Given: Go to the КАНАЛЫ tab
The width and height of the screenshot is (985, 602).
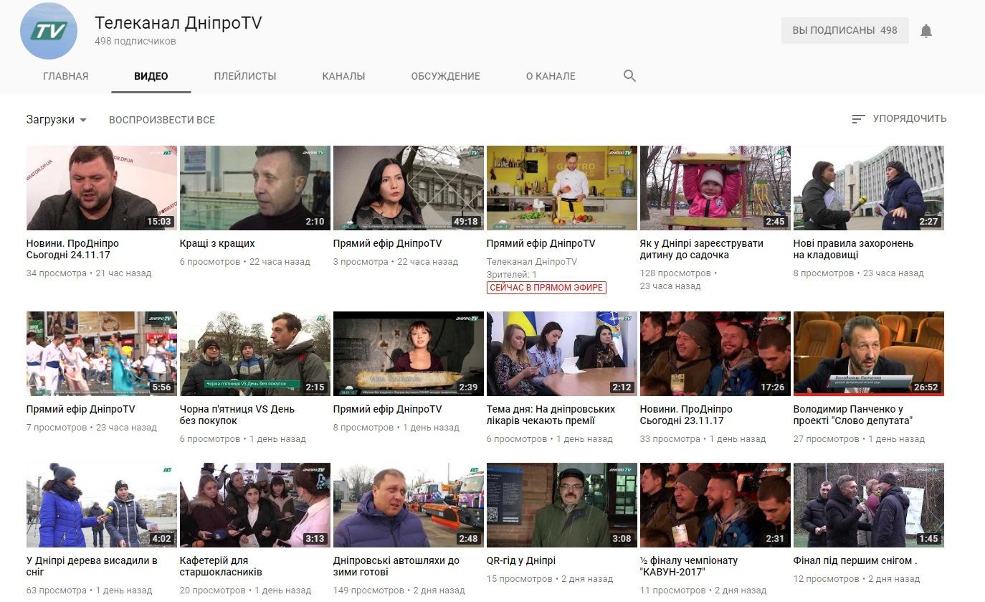Looking at the screenshot, I should pyautogui.click(x=343, y=76).
